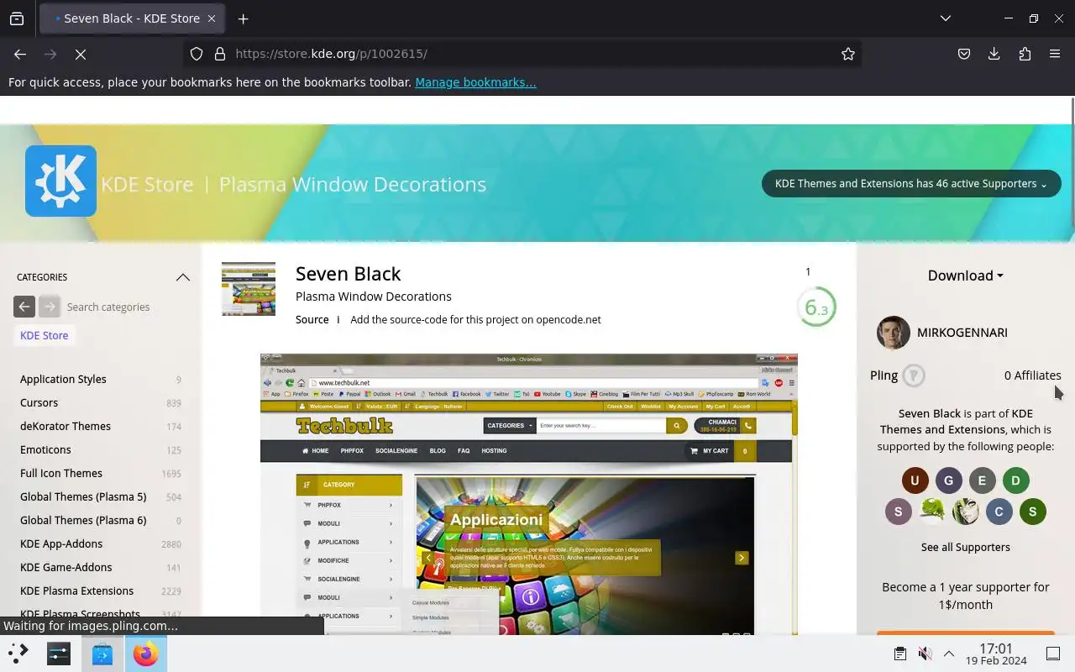Go back to the previous page
The image size is (1075, 672).
20,54
